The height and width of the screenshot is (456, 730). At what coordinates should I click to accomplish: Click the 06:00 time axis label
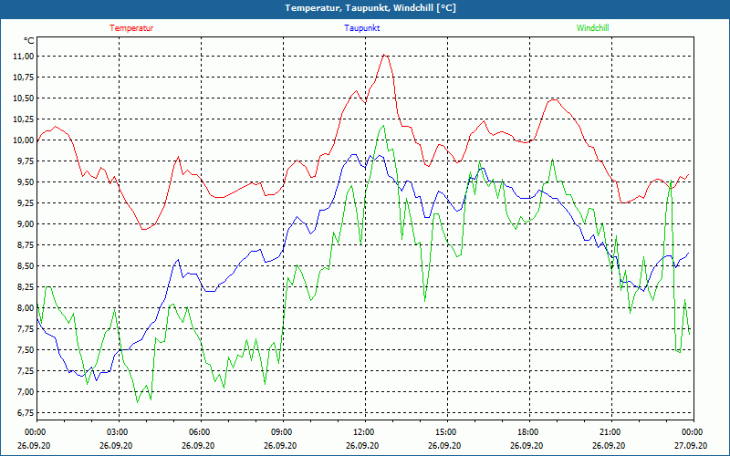coord(201,432)
